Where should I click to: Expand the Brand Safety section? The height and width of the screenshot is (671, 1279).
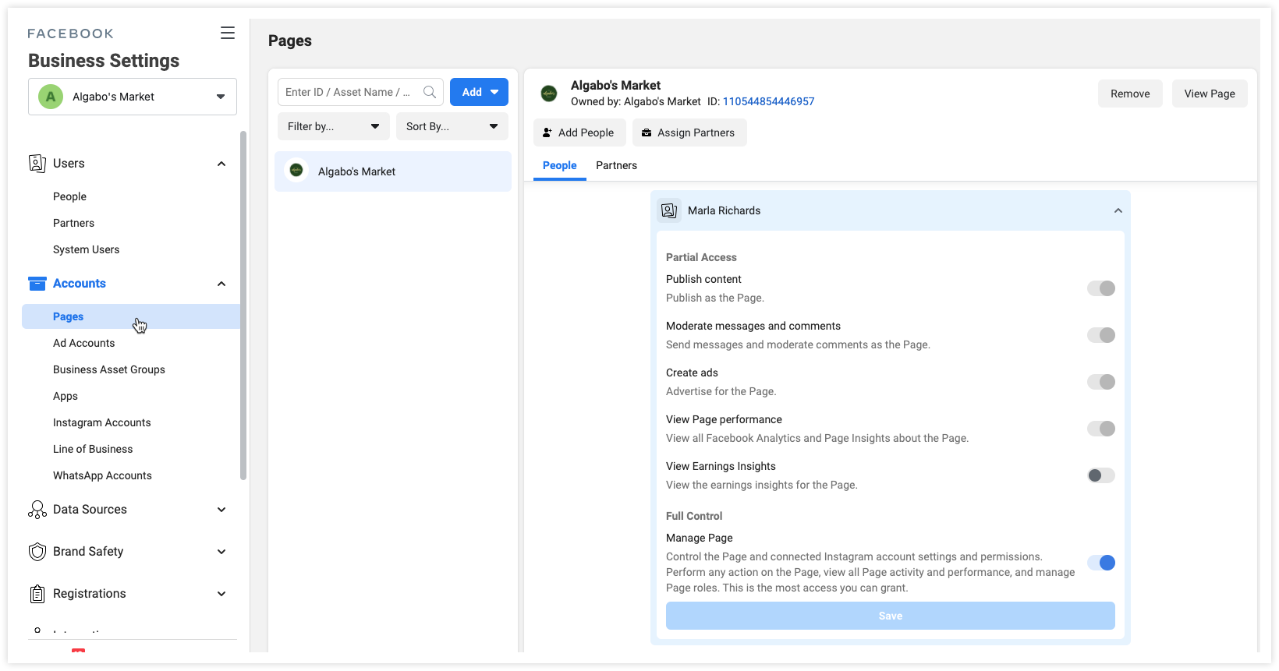[221, 552]
